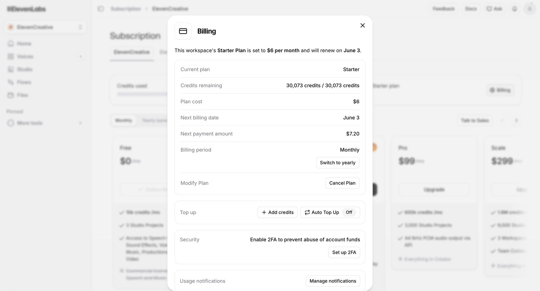Open Studio in the background sidebar
Viewport: 540px width, 291px height.
pyautogui.click(x=25, y=69)
